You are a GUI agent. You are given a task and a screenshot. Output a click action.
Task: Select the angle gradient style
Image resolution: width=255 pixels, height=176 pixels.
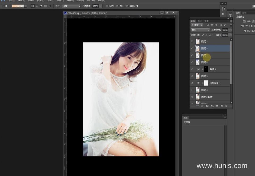point(41,6)
